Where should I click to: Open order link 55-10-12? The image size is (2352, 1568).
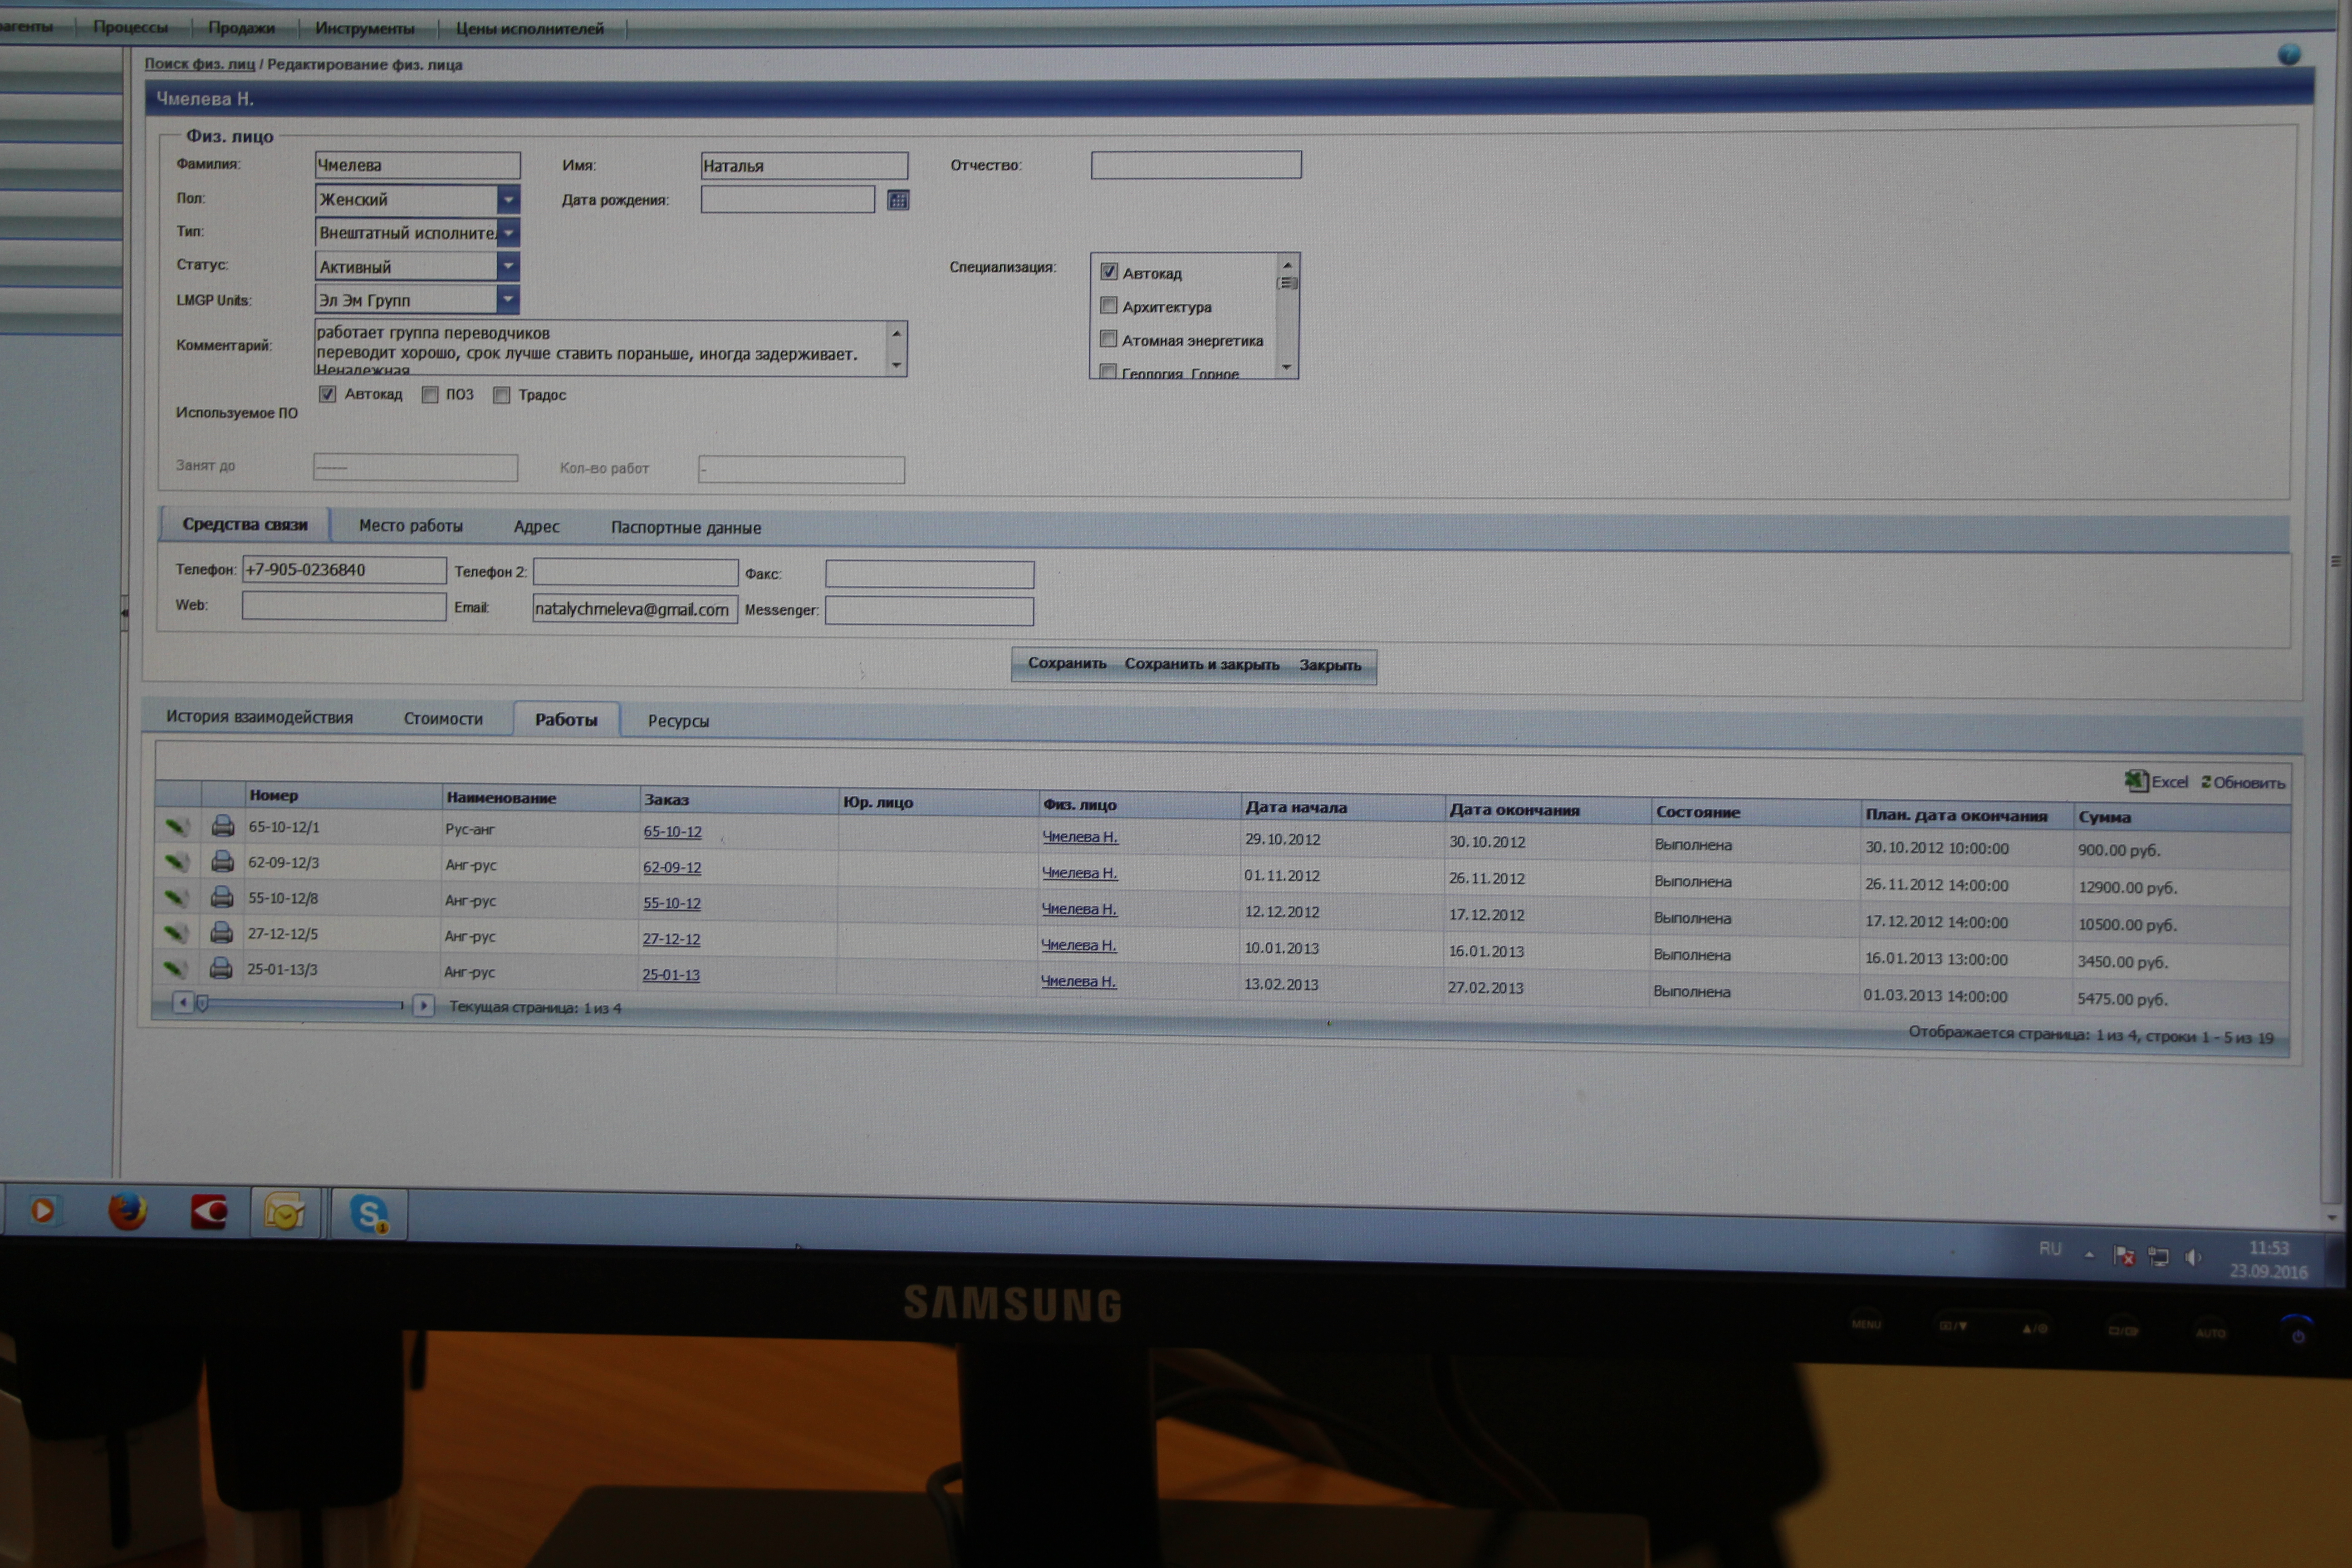click(671, 903)
